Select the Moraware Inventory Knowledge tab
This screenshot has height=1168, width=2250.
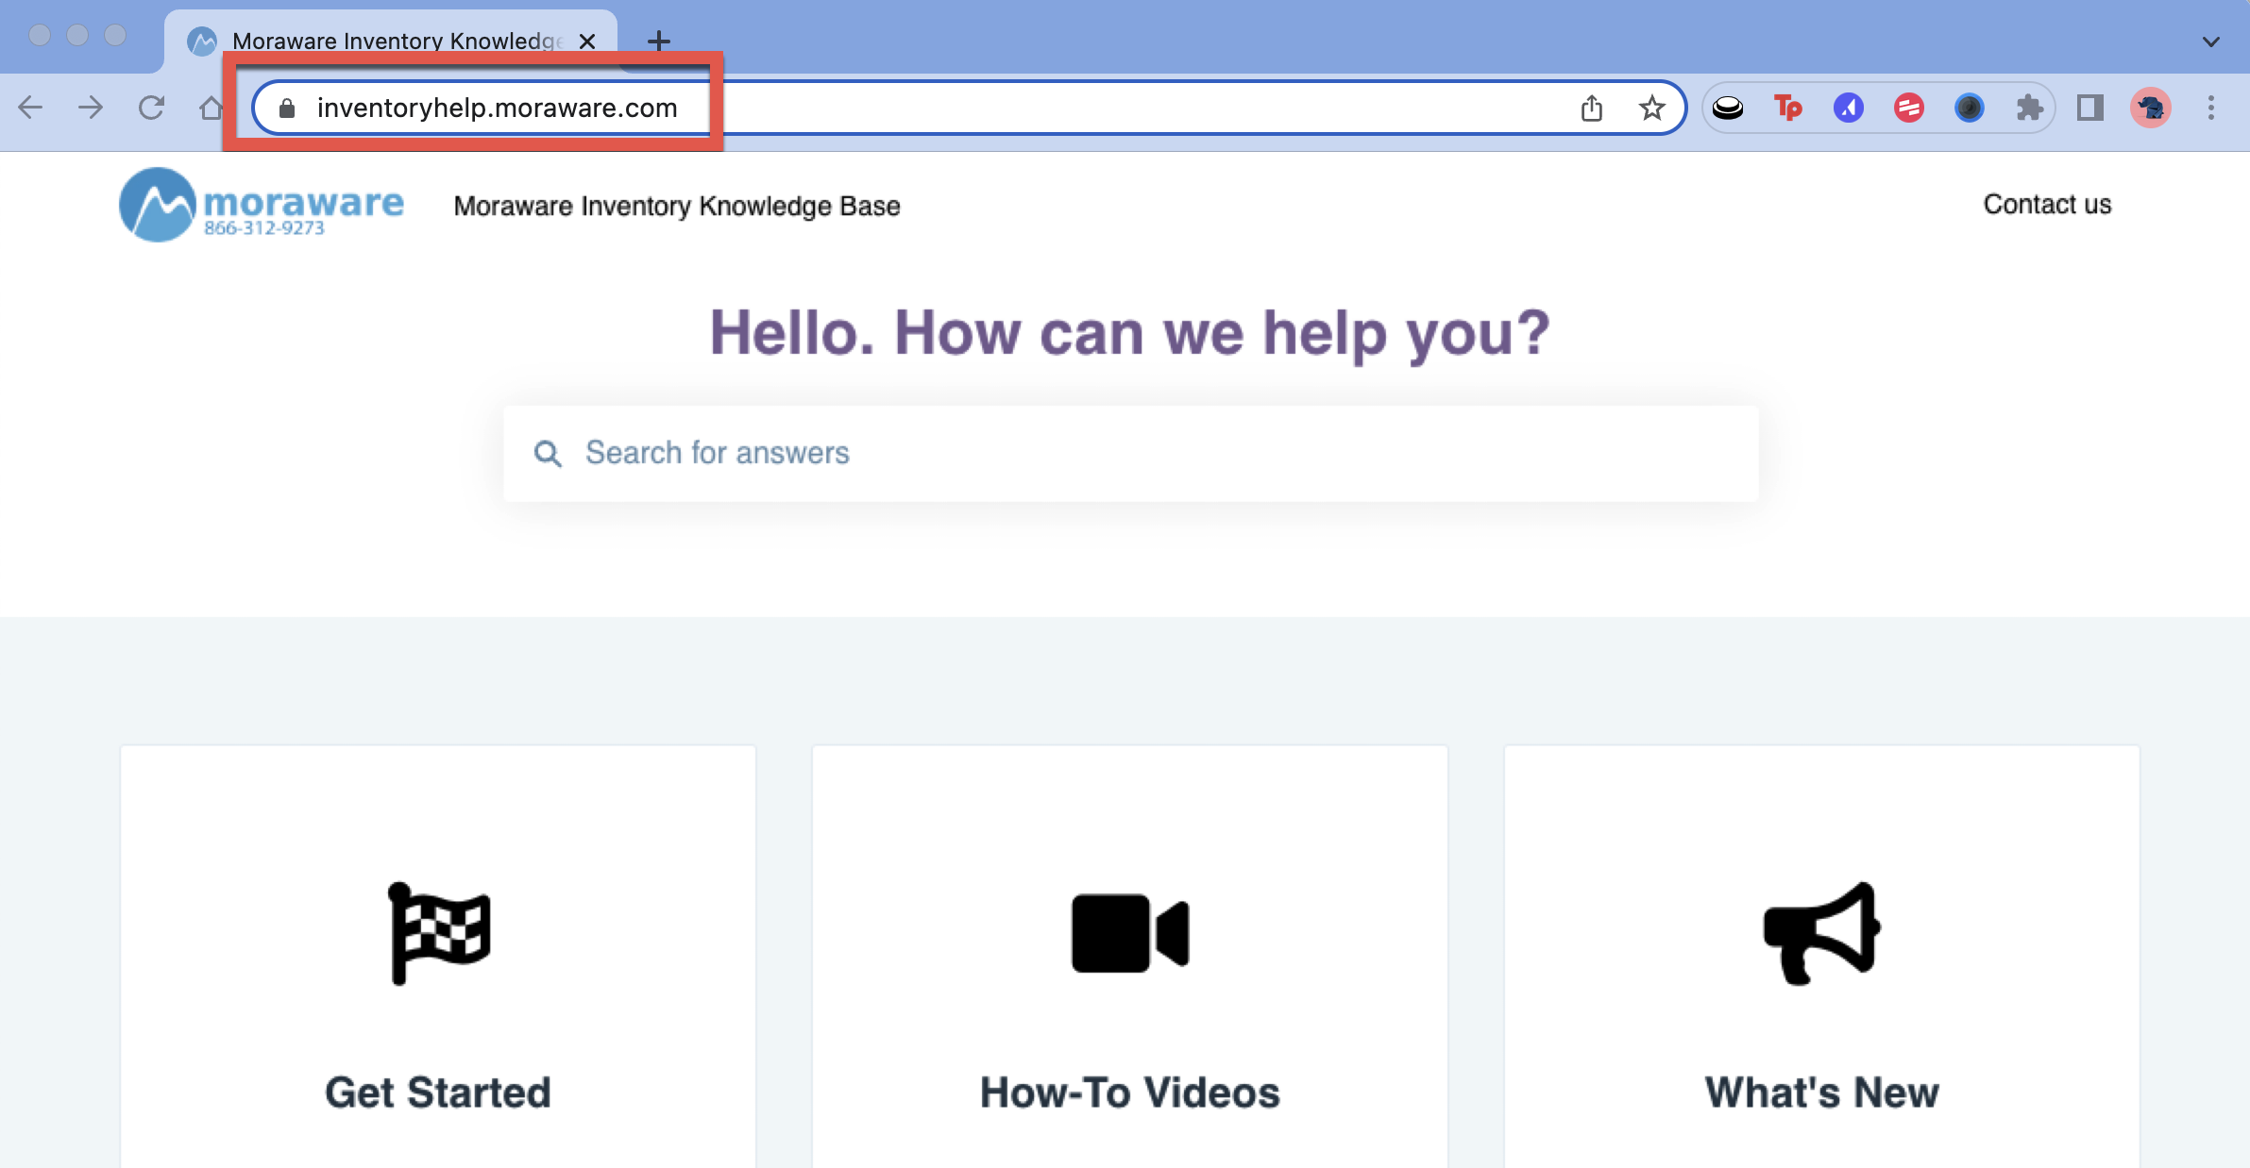coord(391,42)
